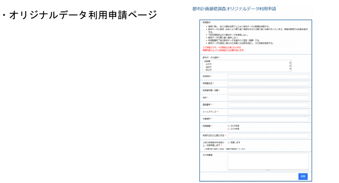
Task: Select the top prefecture entry in data list
Action: pyautogui.click(x=207, y=61)
